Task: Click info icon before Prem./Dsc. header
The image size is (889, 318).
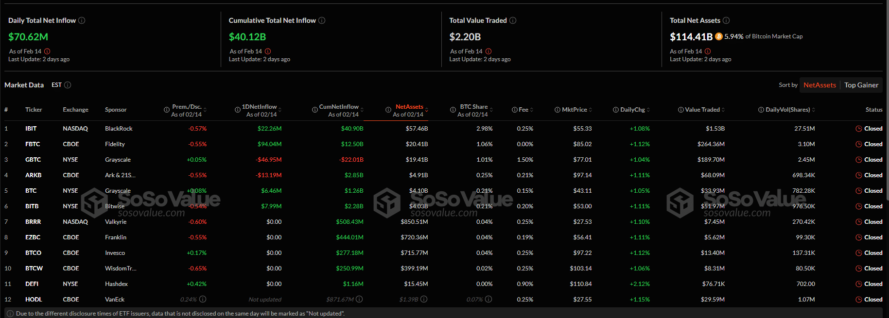Action: [167, 110]
